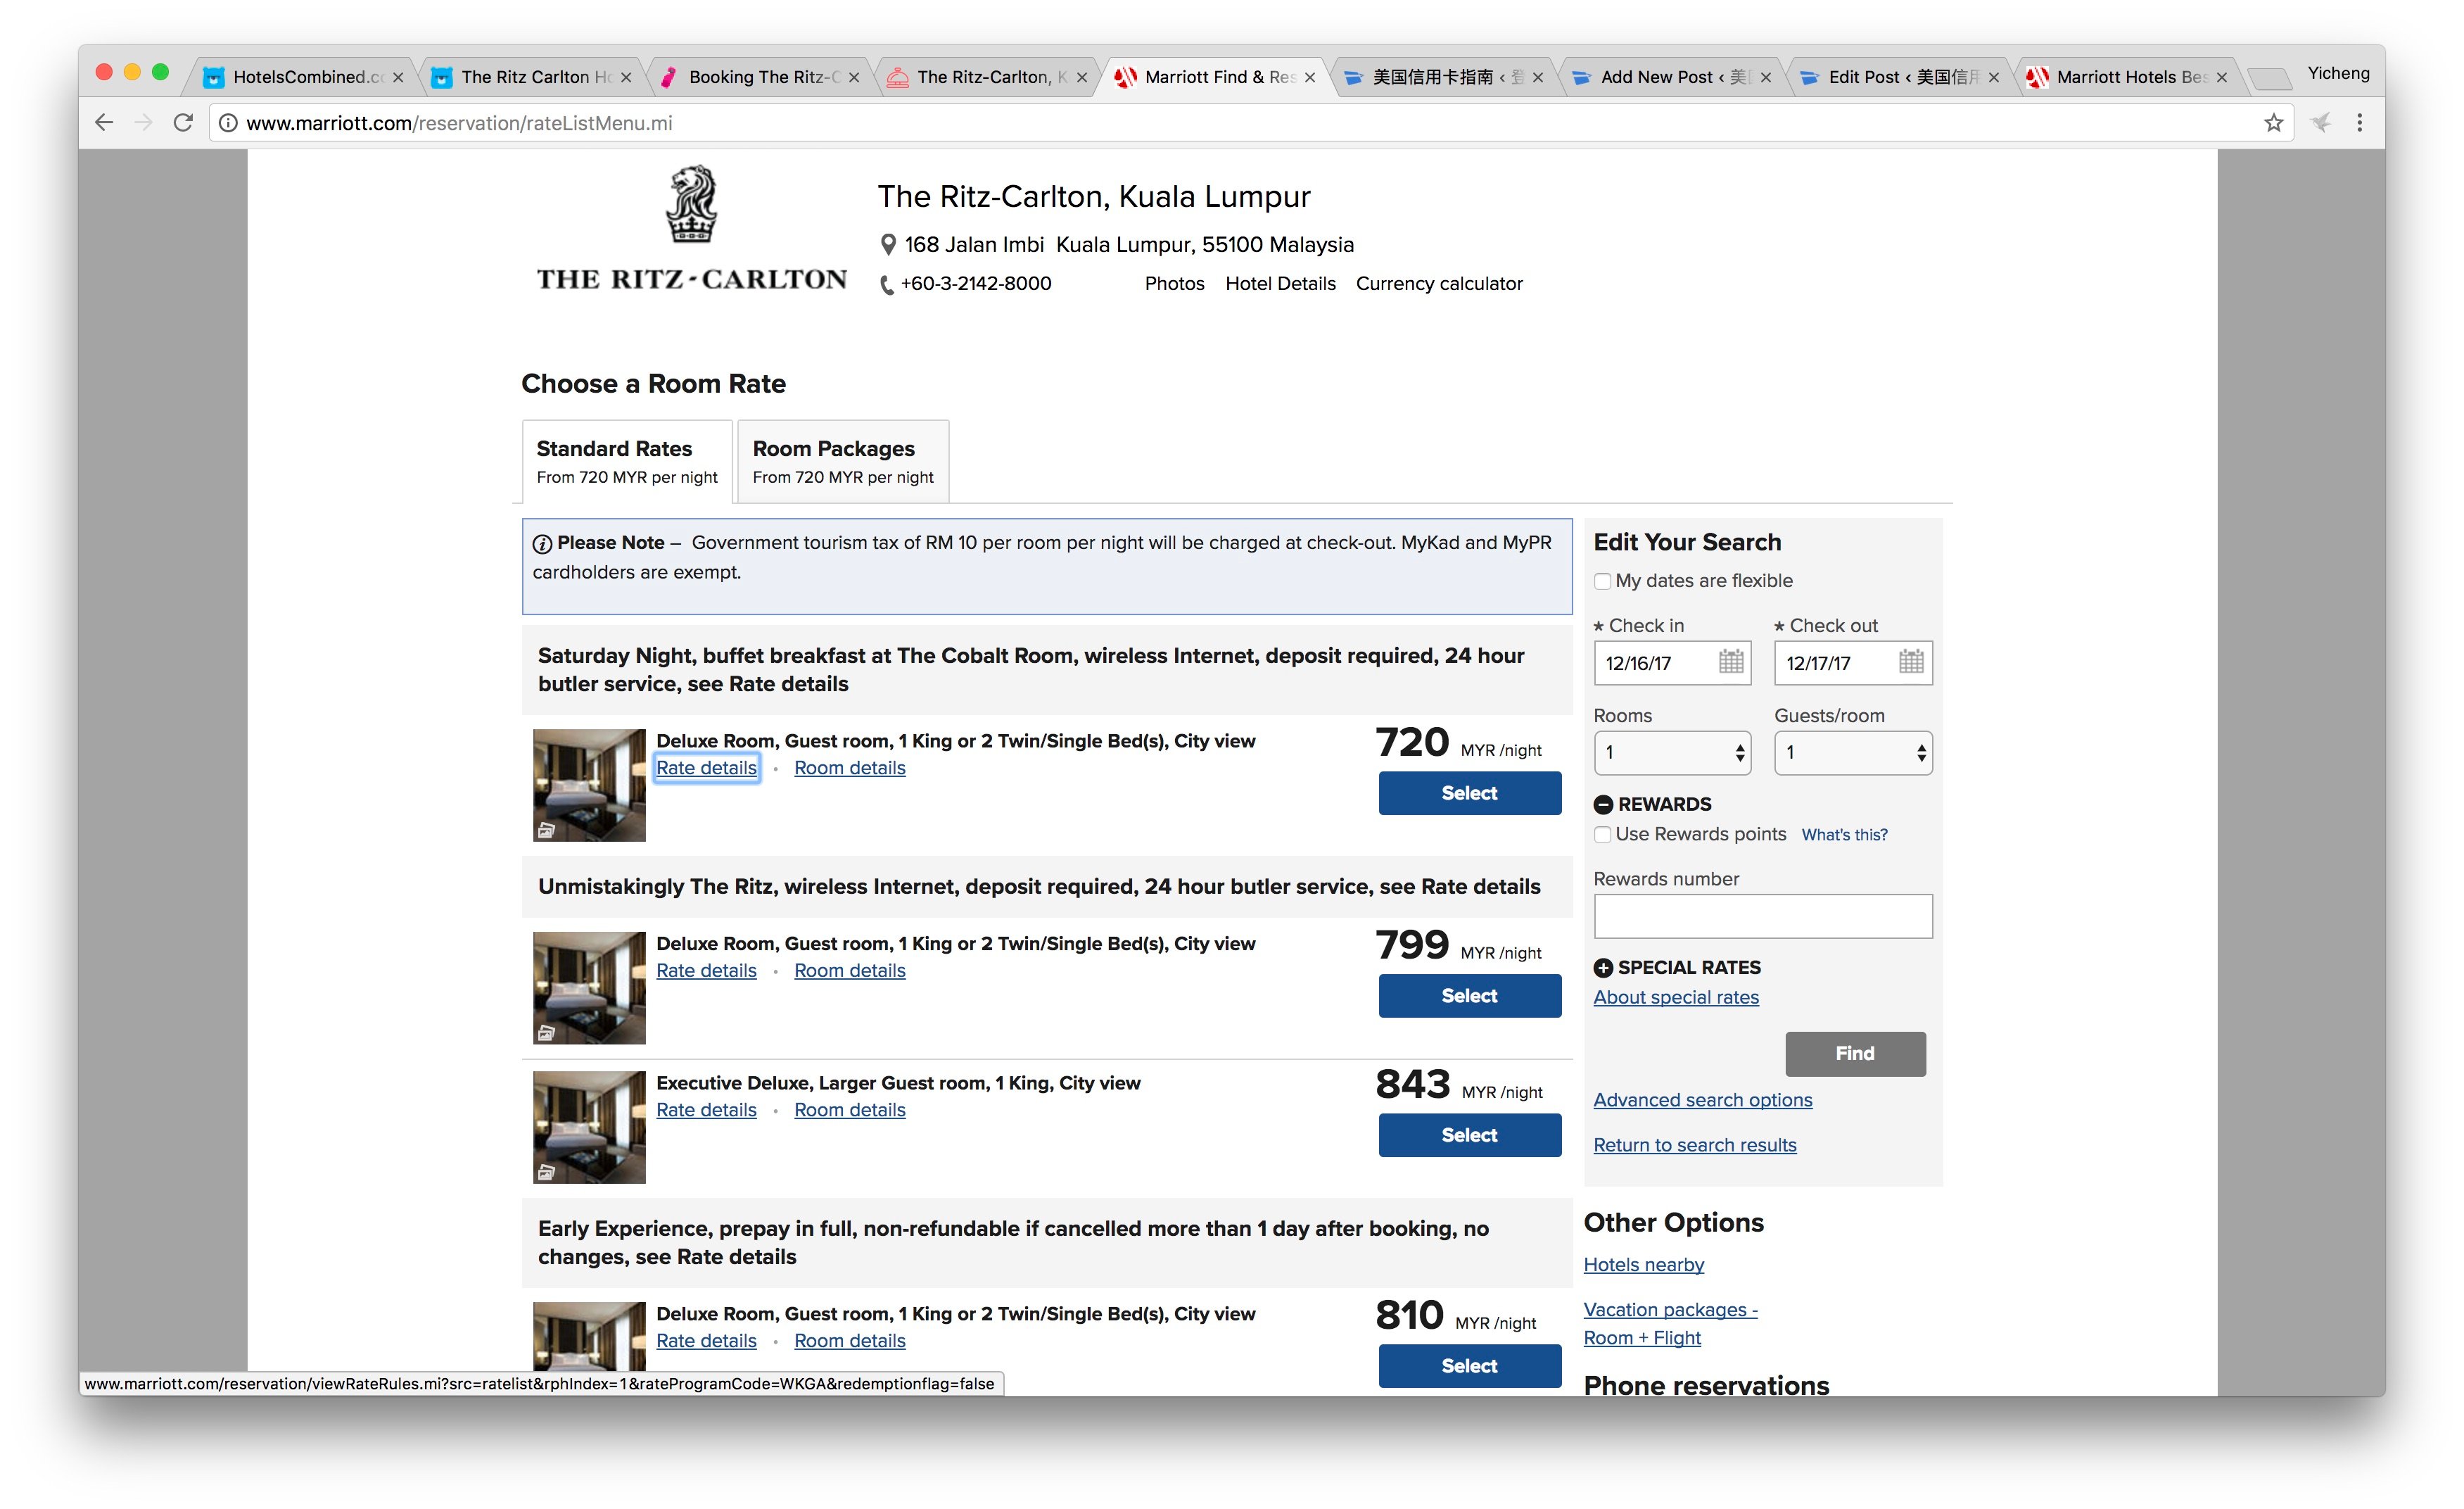
Task: Click the browser forward arrow
Action: click(144, 123)
